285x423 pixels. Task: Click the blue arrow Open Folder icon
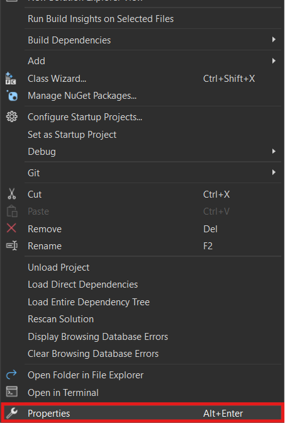[x=11, y=375]
